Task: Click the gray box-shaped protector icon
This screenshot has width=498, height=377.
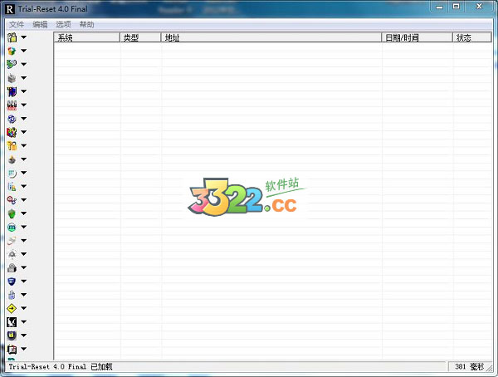Action: click(x=12, y=78)
